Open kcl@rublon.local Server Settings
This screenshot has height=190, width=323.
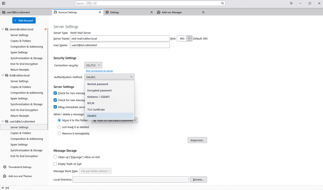[19, 81]
